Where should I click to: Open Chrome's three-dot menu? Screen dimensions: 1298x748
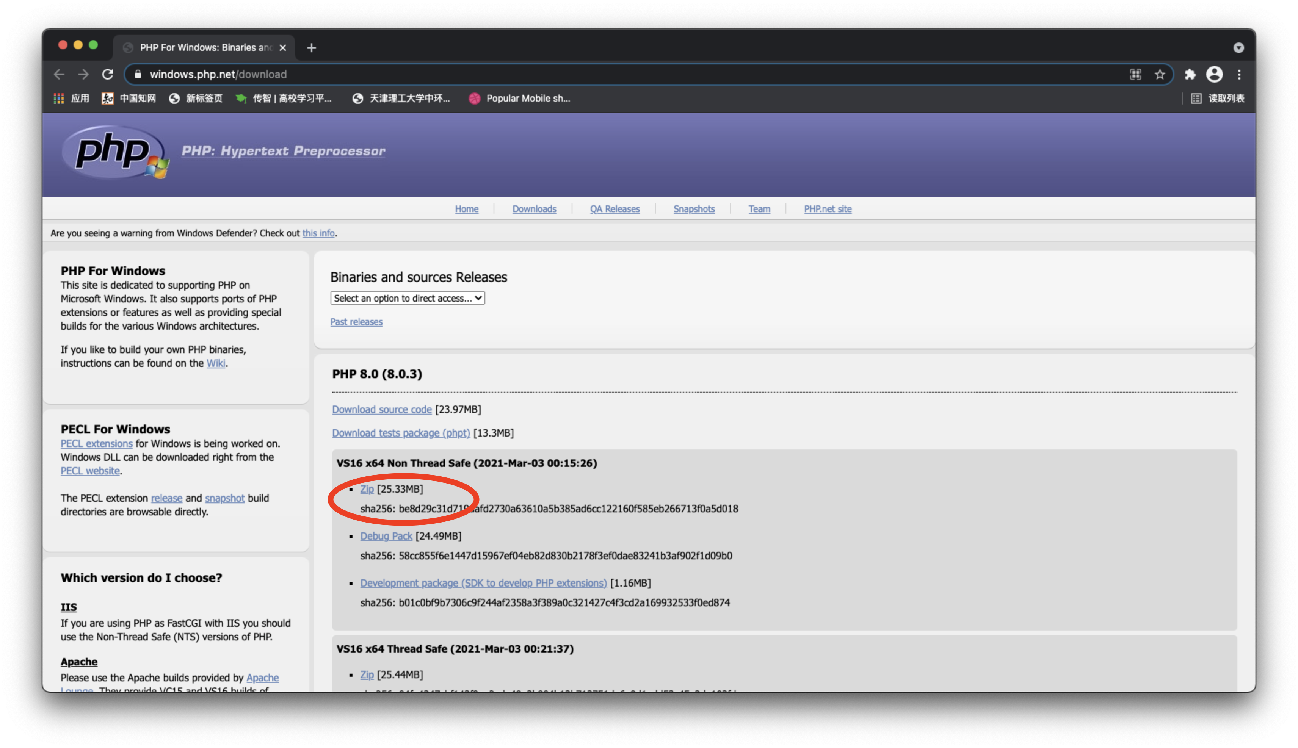(1239, 75)
